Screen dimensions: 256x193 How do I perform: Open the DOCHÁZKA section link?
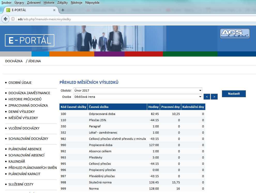[14, 61]
